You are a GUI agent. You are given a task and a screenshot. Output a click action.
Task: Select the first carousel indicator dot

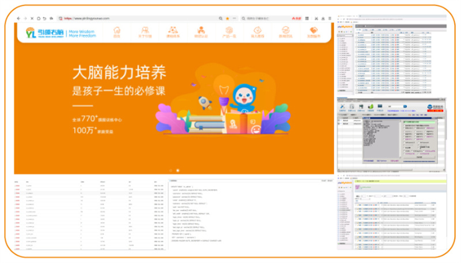pyautogui.click(x=171, y=170)
